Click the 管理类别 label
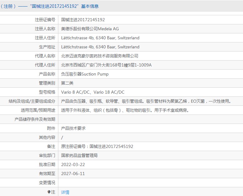 coord(47,83)
